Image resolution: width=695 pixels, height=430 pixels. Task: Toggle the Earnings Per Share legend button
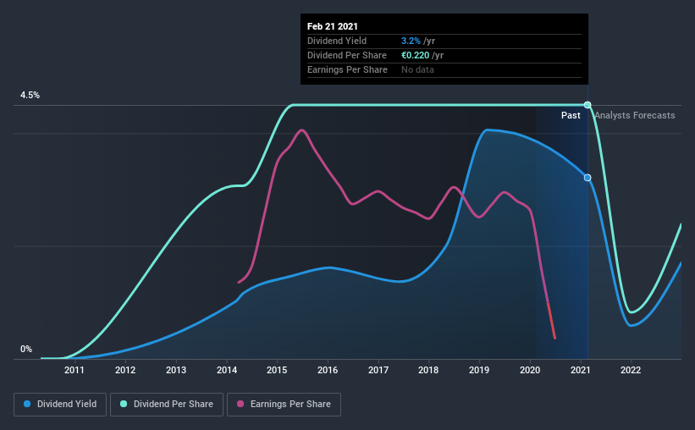tap(284, 405)
